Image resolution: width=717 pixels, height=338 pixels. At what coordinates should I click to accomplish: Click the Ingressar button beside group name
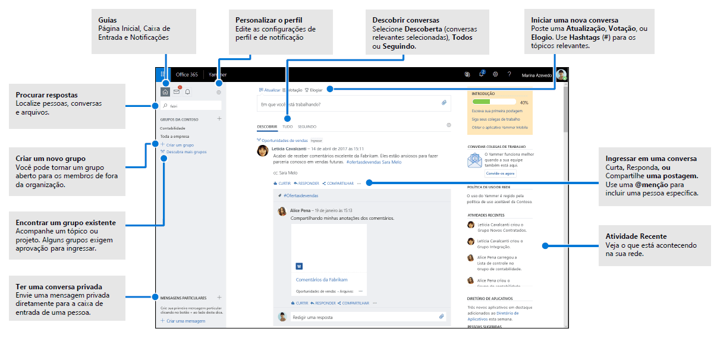coord(316,140)
